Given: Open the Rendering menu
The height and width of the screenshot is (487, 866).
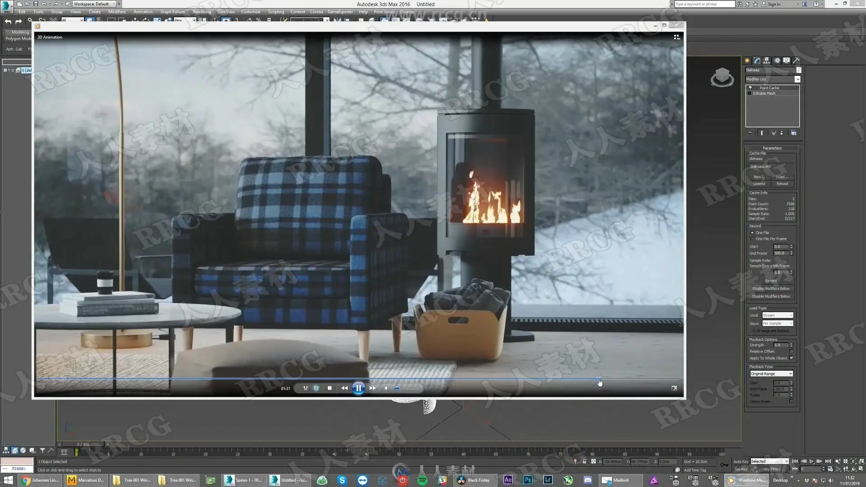Looking at the screenshot, I should [201, 12].
